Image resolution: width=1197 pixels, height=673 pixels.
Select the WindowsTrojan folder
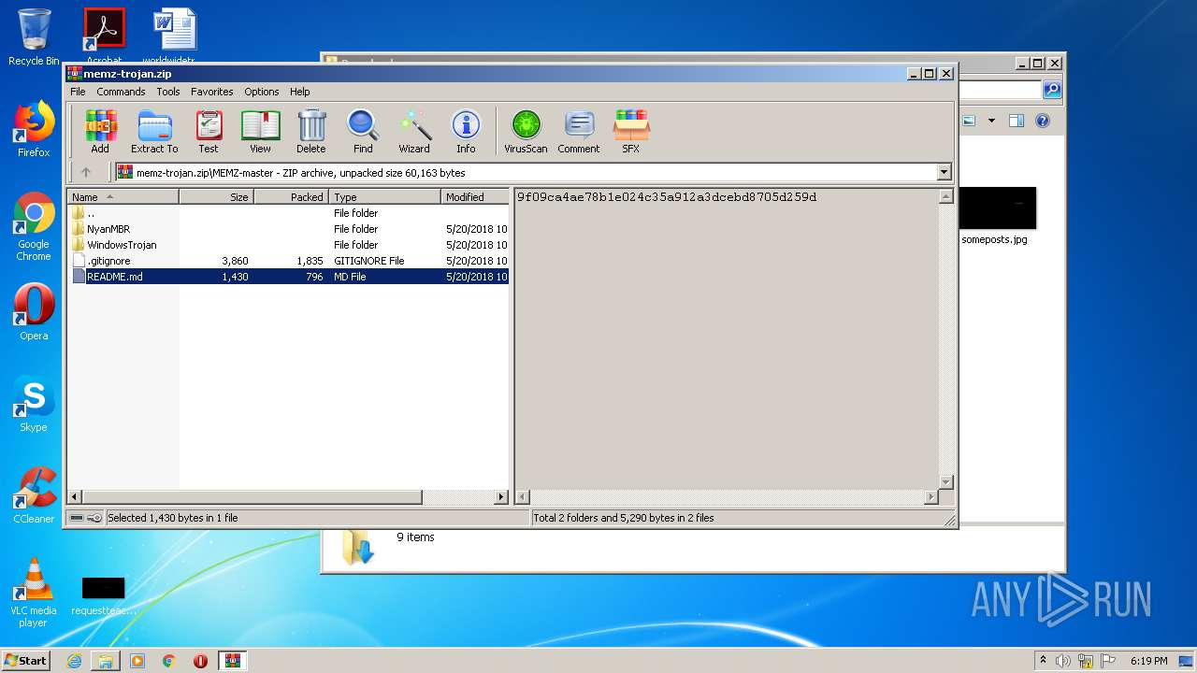pyautogui.click(x=288, y=245)
